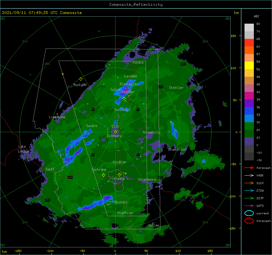Click the light blue swatch between 33 and 30 dBZ
The width and height of the screenshot is (272, 255).
pos(249,119)
